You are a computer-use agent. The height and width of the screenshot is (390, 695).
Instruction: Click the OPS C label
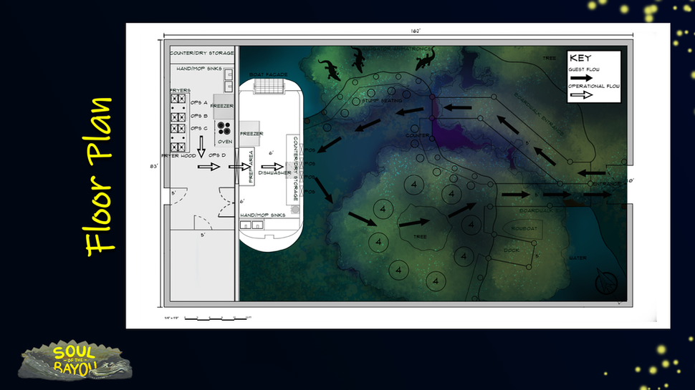(x=199, y=128)
